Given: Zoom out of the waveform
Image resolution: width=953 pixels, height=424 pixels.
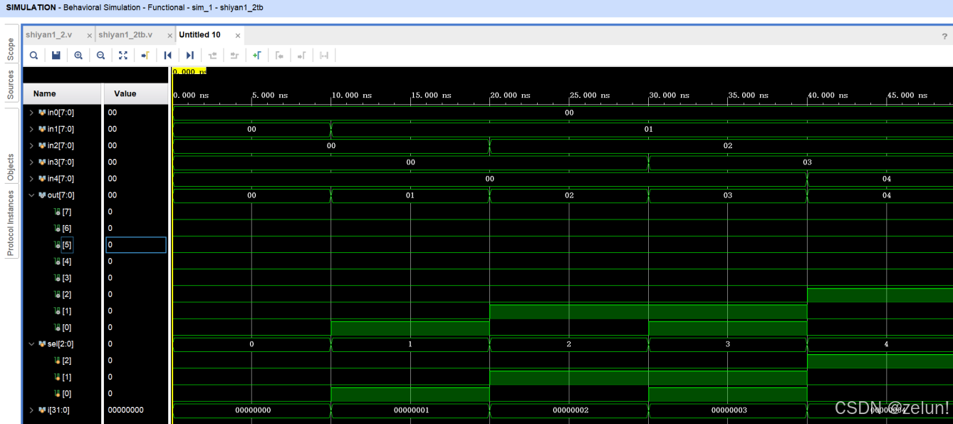Looking at the screenshot, I should (100, 56).
